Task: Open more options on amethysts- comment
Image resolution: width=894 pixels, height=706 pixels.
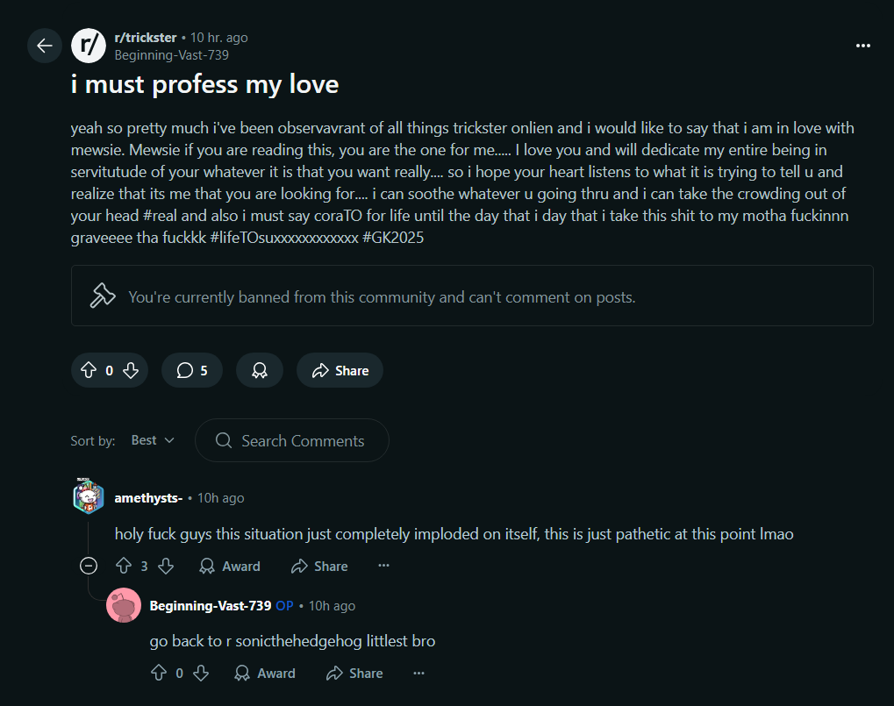Action: coord(383,566)
